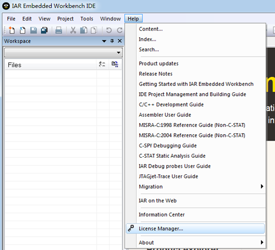The height and width of the screenshot is (250, 275).
Task: Expand the Migration submenu
Action: pyautogui.click(x=195, y=187)
